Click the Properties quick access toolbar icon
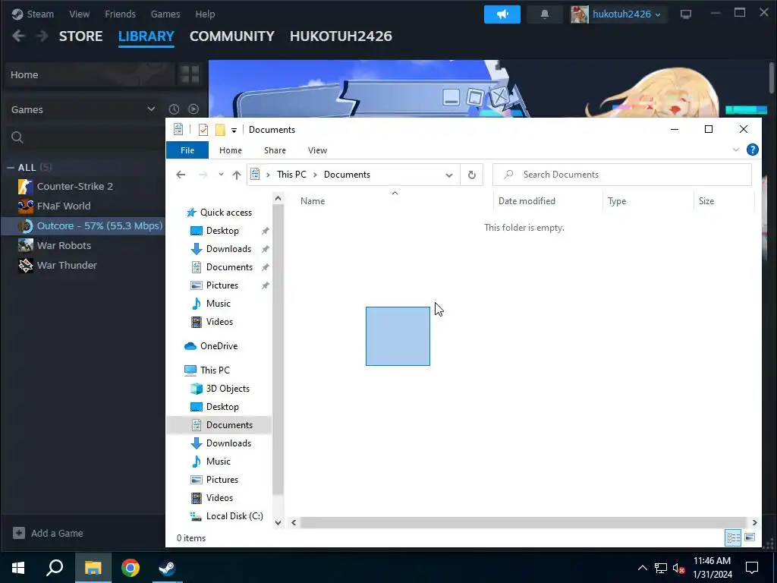Screen dimensions: 777x583 203,130
